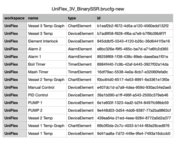Select the Vessel 3 Temp Graph cell
Image resolution: width=183 pixels, height=145 pixels.
click(47, 26)
